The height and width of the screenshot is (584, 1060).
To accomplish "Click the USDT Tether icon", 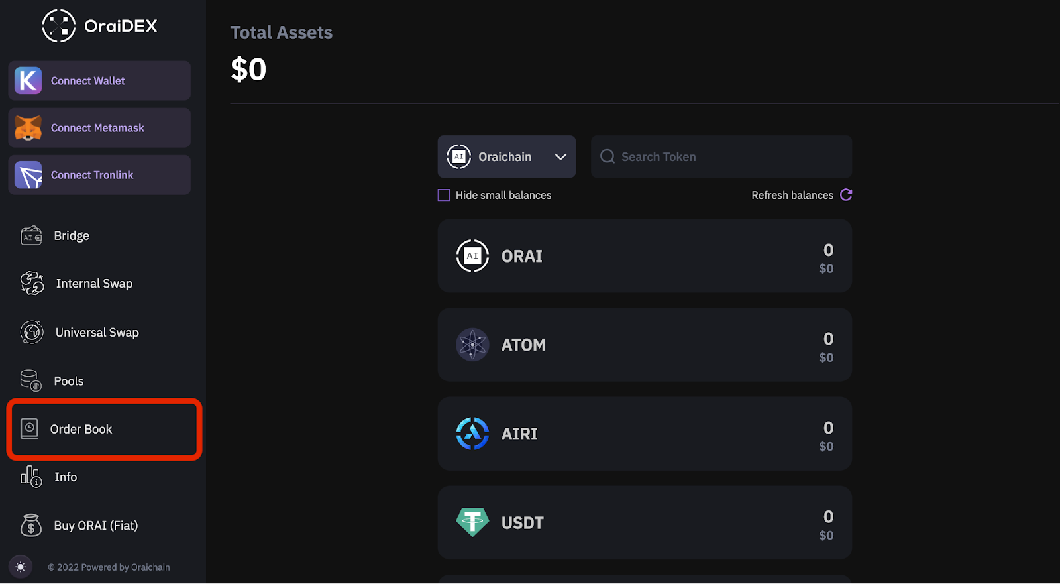I will [472, 522].
